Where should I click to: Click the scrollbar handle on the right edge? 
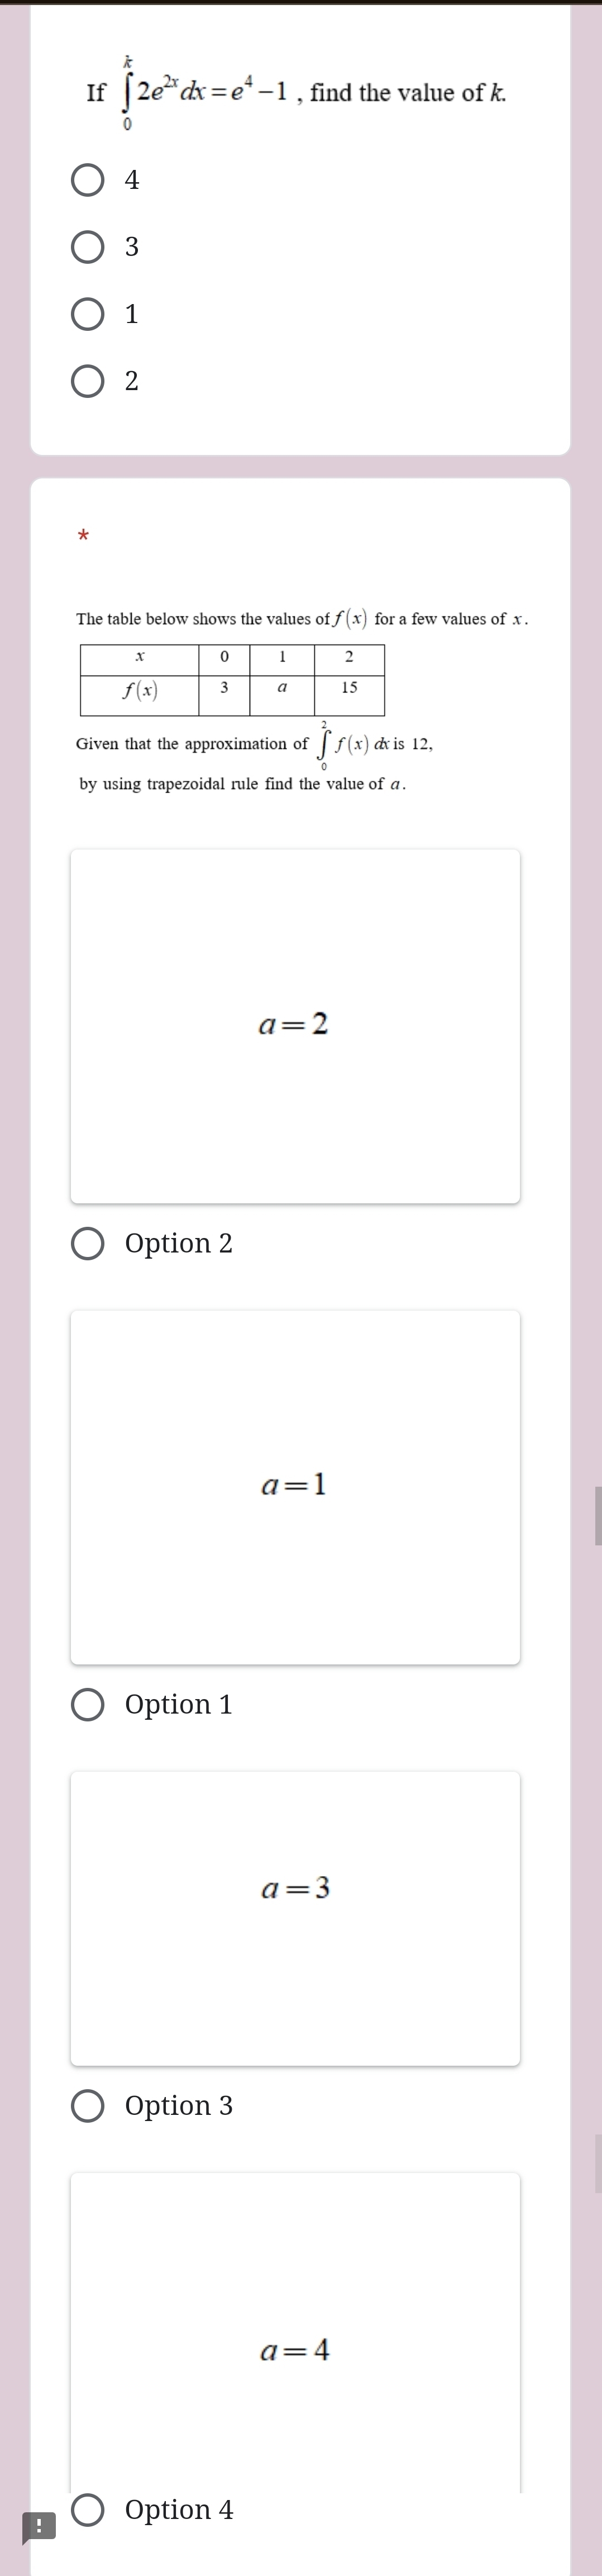(x=597, y=1515)
